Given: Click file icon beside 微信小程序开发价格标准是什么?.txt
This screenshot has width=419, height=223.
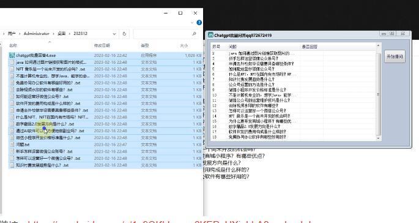Looking at the screenshot, I should pos(12,138).
